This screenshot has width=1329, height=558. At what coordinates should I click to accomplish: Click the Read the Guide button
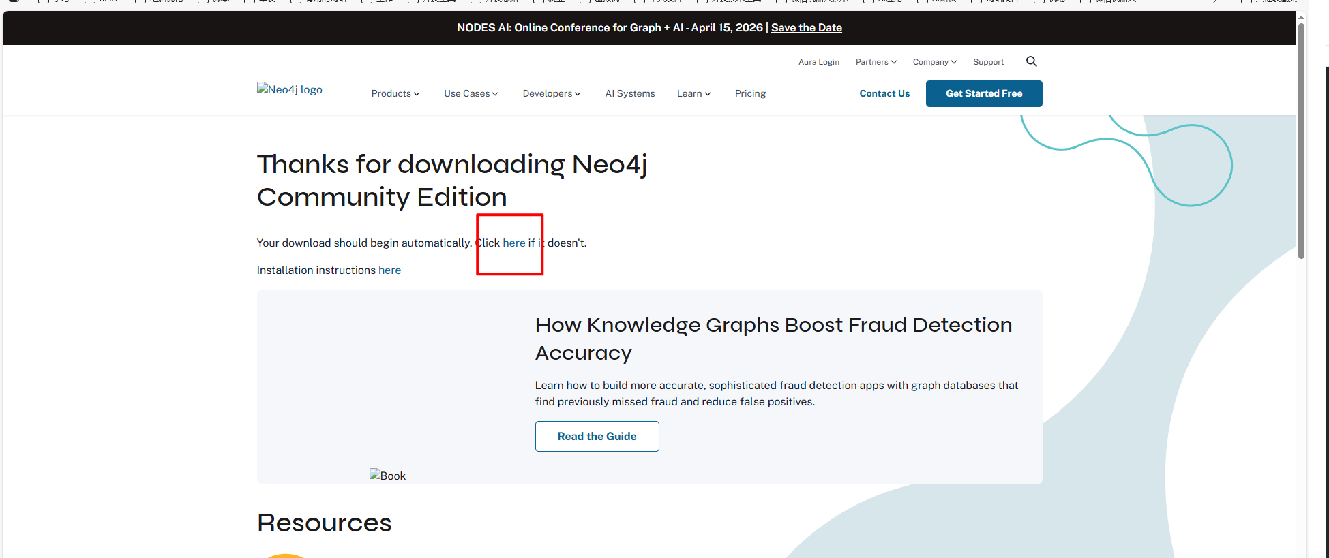[597, 436]
